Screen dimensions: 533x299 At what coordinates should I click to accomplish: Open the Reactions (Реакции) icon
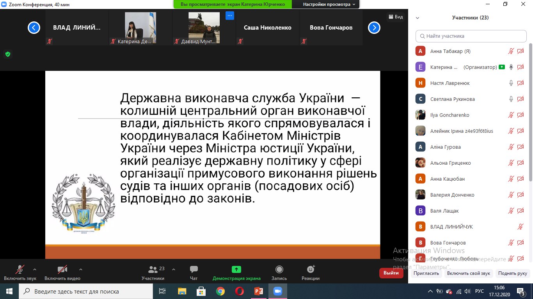311,270
